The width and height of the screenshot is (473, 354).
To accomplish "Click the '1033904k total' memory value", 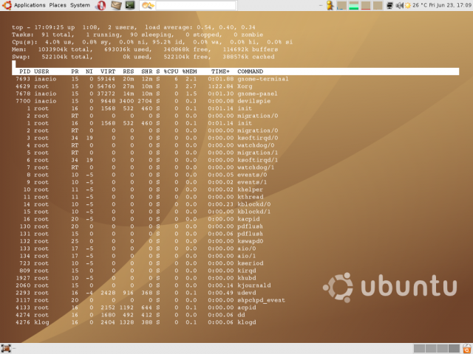I will (65, 49).
